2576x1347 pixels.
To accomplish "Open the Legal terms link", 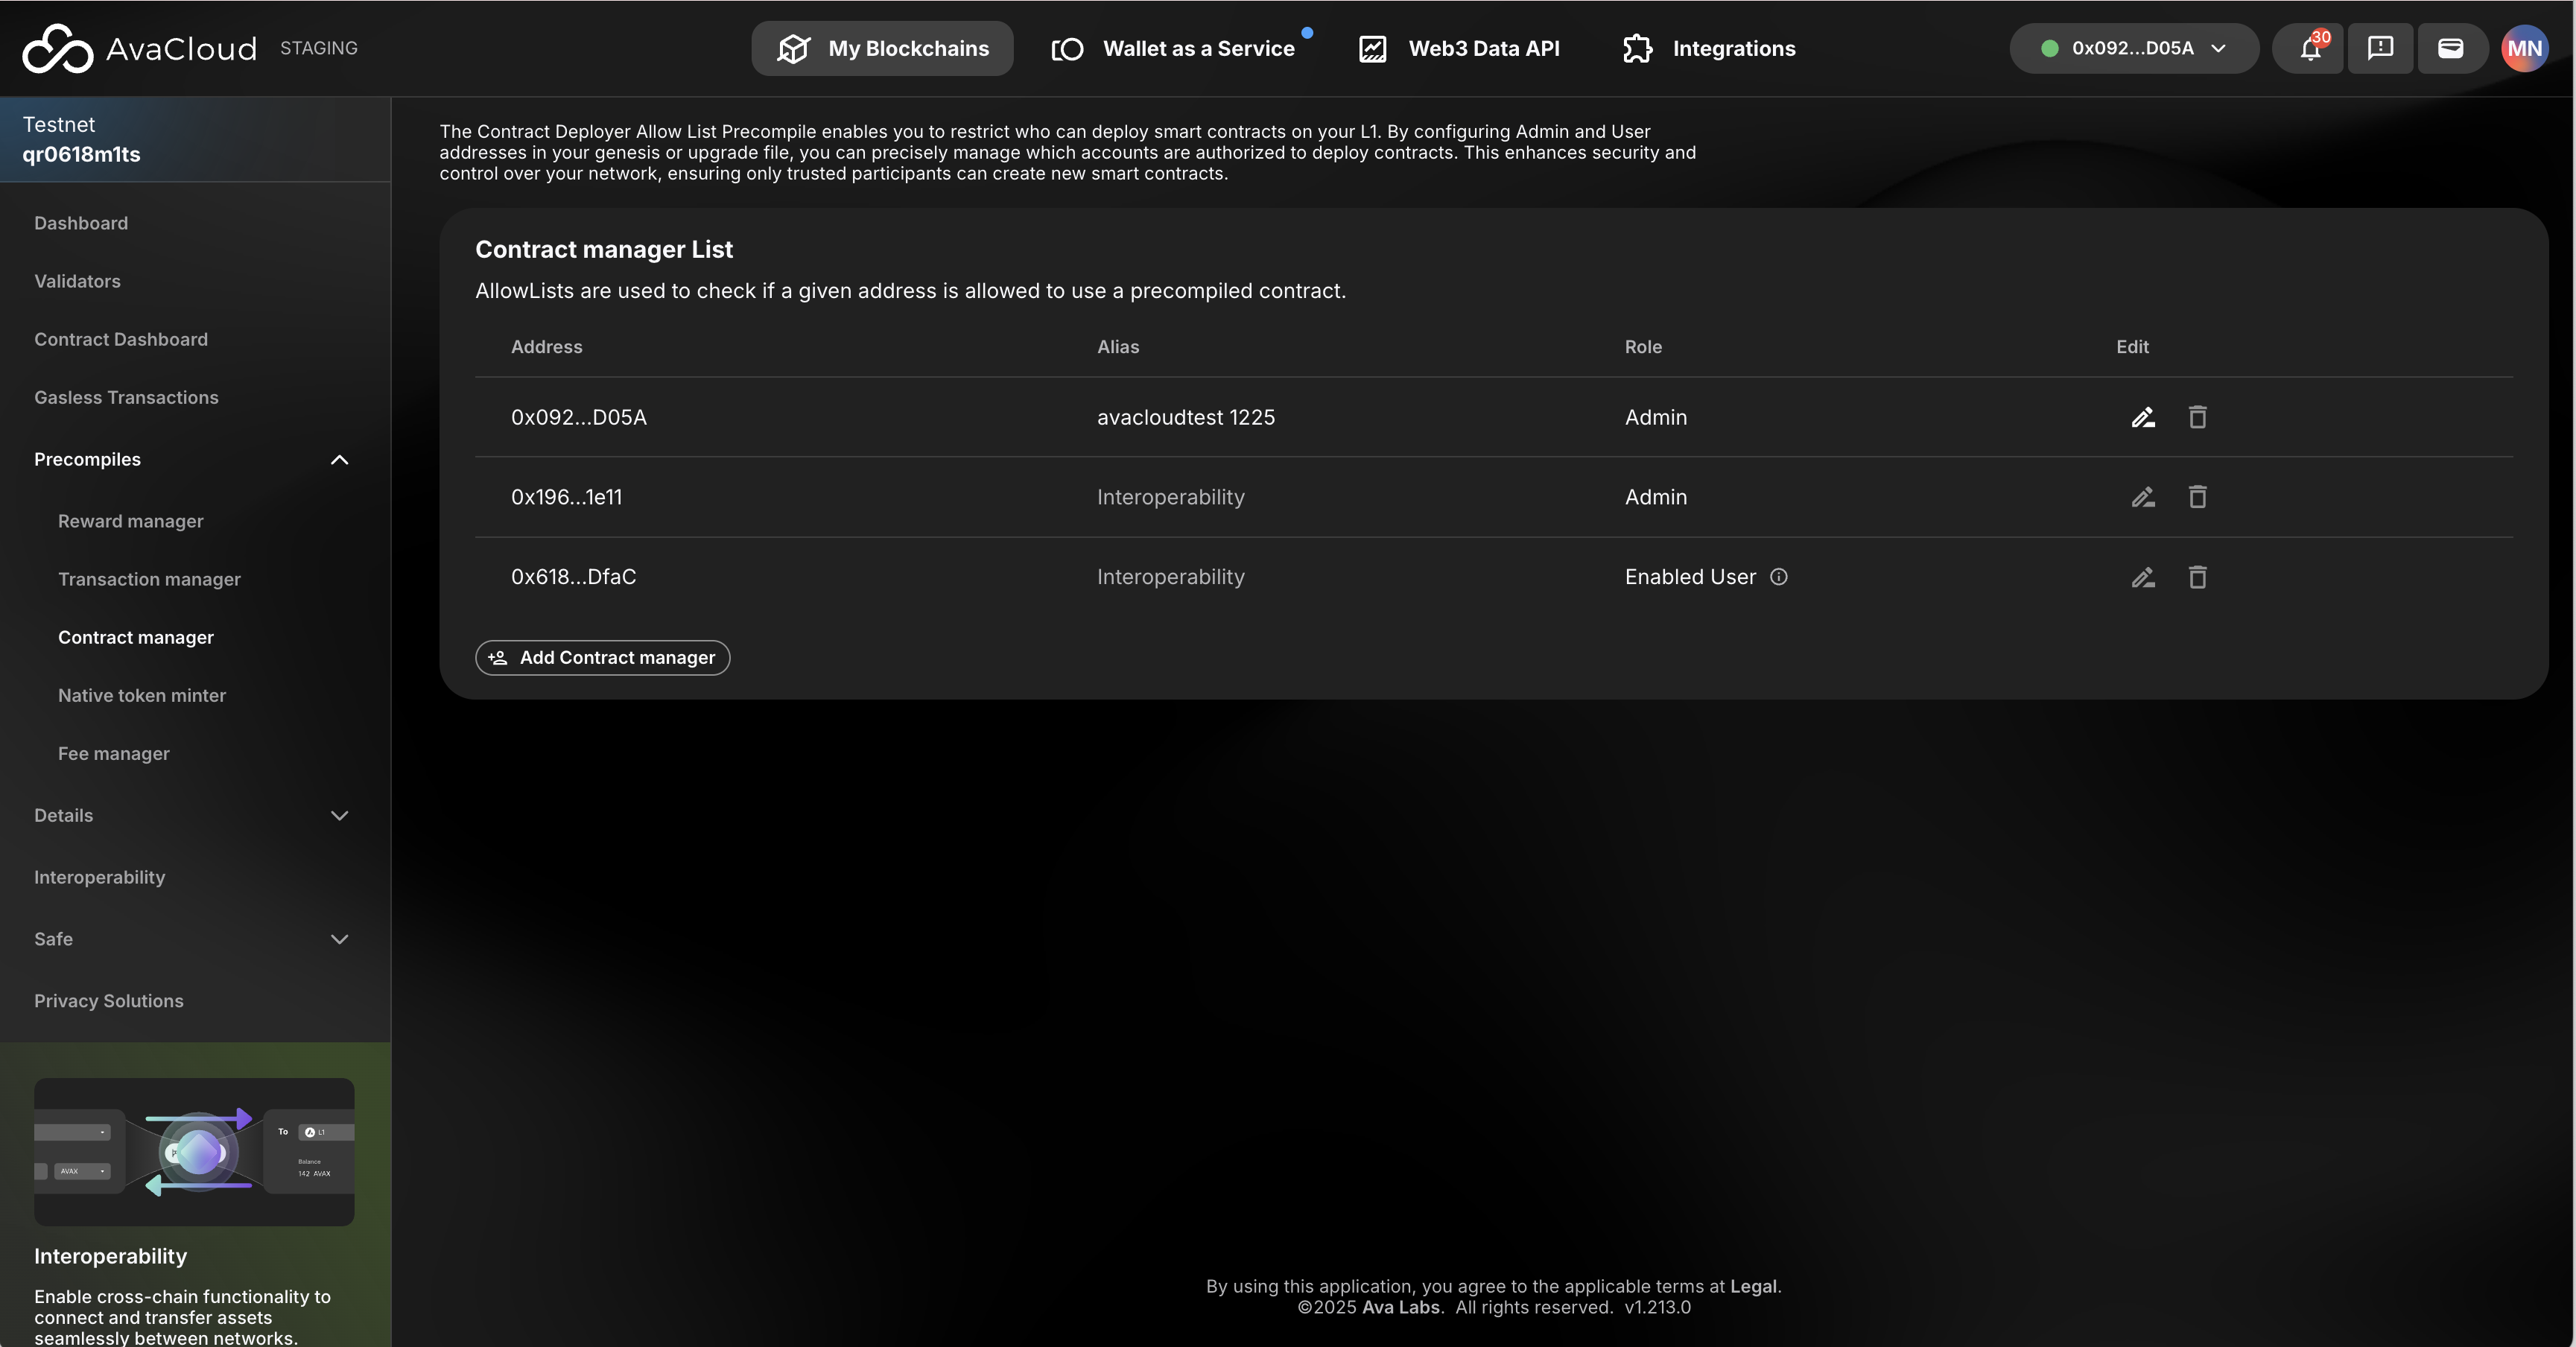I will pos(1753,1286).
